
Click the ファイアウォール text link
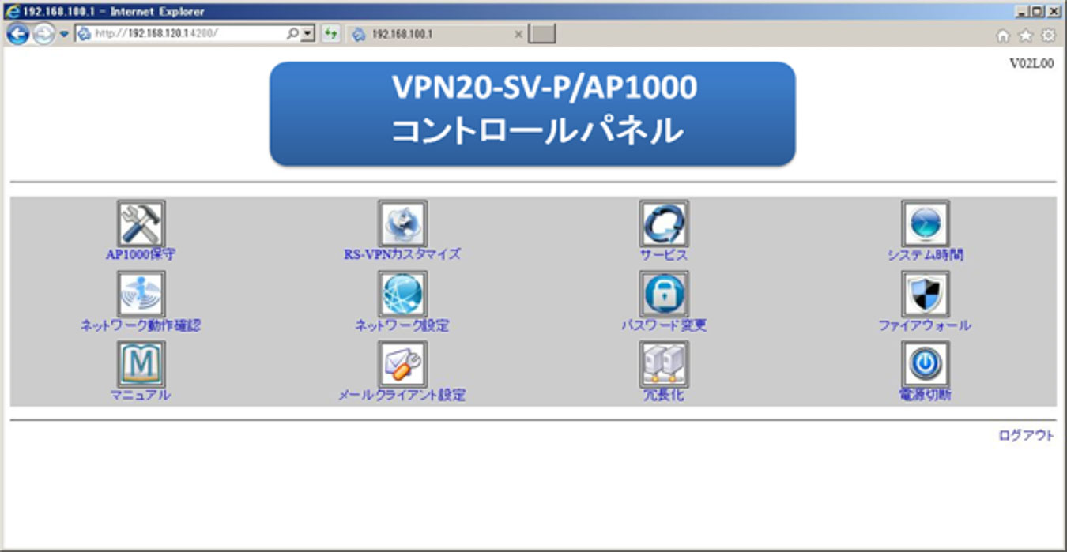tap(925, 325)
